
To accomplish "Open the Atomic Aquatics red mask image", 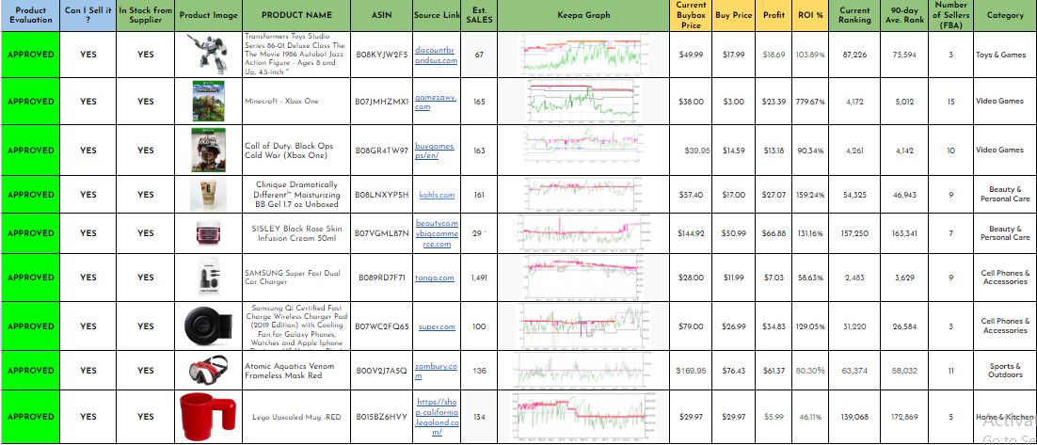I will pos(209,369).
